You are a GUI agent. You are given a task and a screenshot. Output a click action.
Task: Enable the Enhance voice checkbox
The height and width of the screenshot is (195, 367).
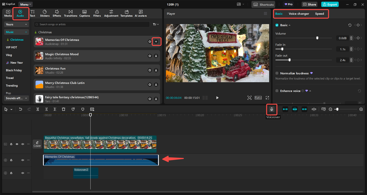click(x=277, y=91)
